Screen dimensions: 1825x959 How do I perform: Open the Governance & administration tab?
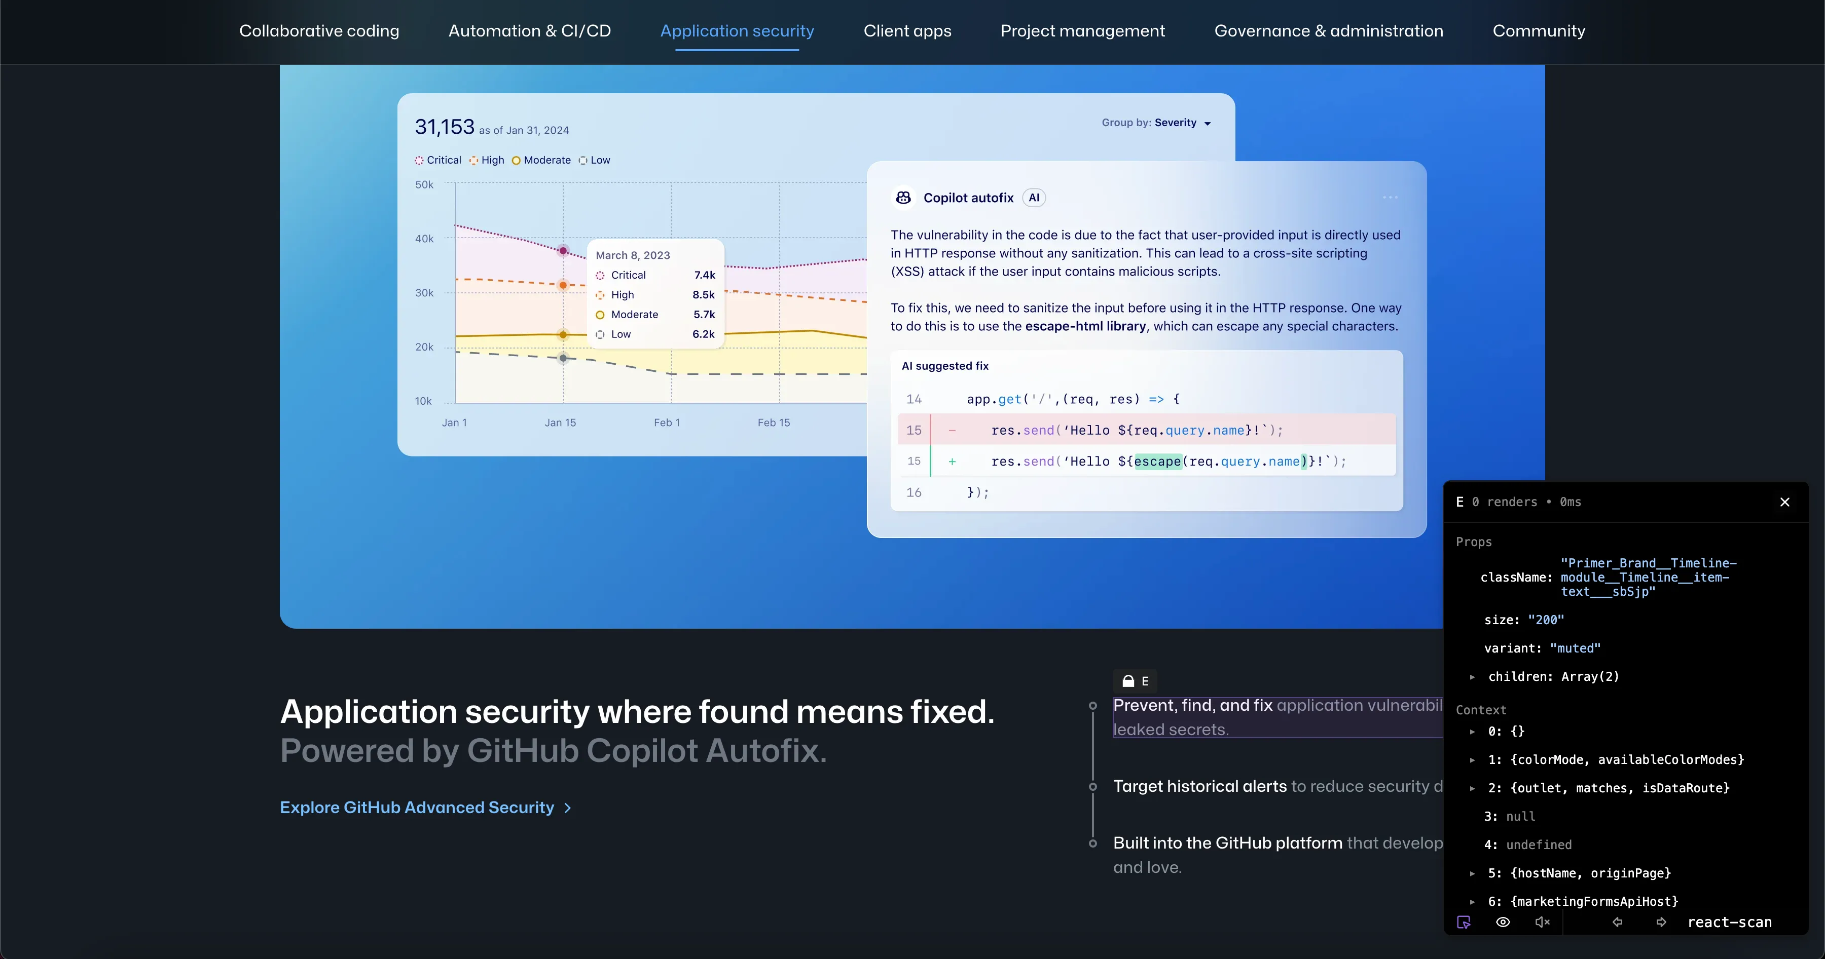1329,31
